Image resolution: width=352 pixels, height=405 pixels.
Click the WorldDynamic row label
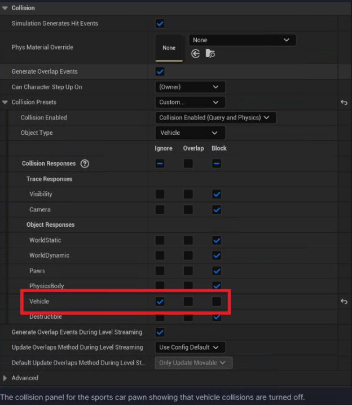click(x=49, y=256)
